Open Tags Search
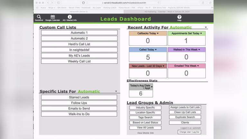Screen dimensions: 247x139 (x=145, y=117)
